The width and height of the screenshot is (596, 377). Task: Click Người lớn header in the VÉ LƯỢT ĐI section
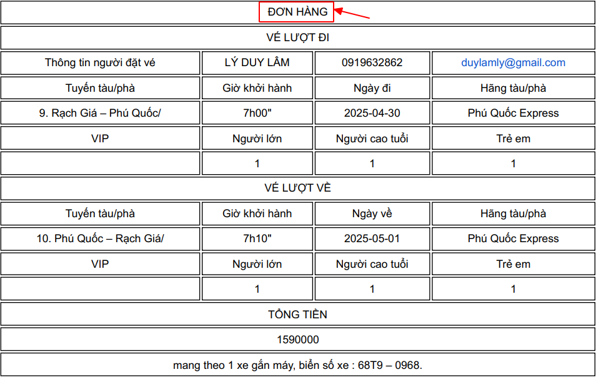(257, 138)
